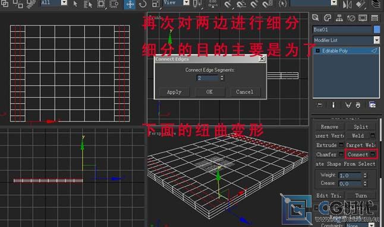Switch to the Utilities command panel tab
The width and height of the screenshot is (384, 227).
[x=374, y=18]
